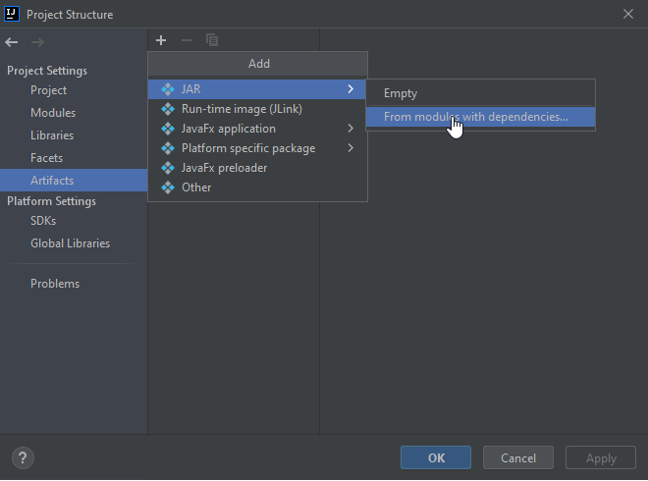Screen dimensions: 648x481
Task: Click the back navigation arrow
Action: coord(12,42)
